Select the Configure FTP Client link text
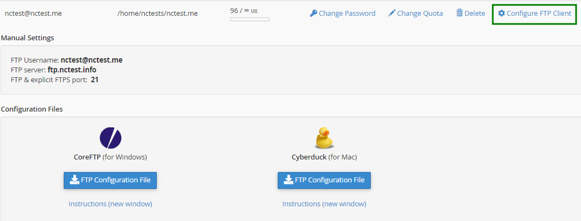Image resolution: width=581 pixels, height=221 pixels. click(539, 13)
